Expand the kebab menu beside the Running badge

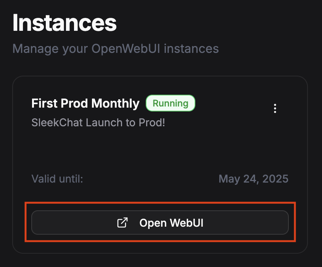[275, 109]
